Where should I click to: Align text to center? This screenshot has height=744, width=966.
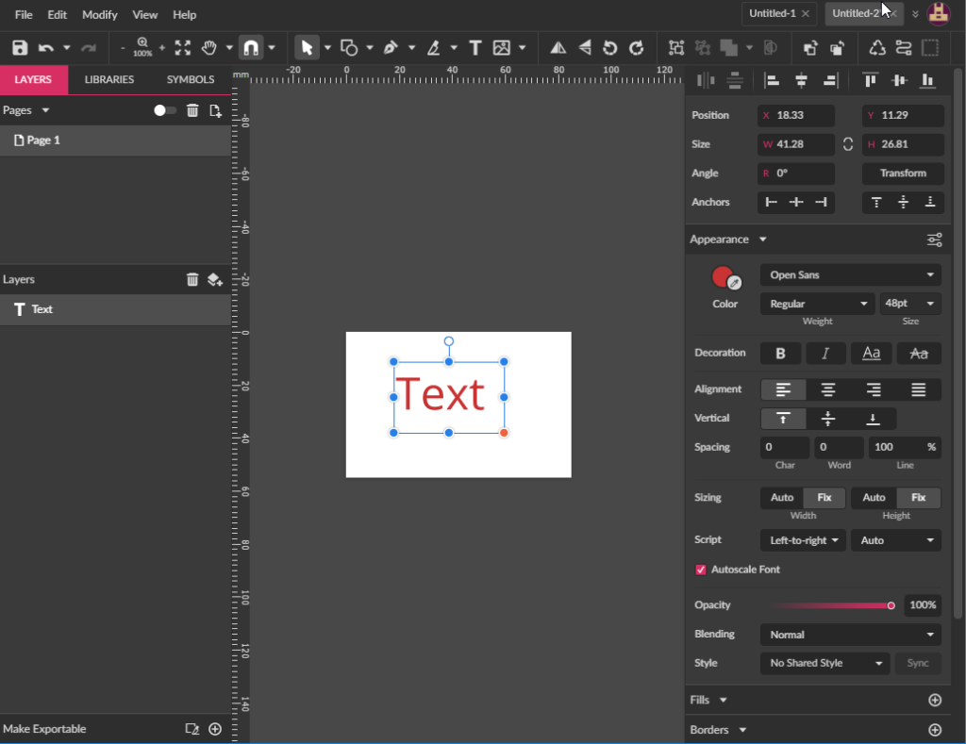pyautogui.click(x=828, y=389)
